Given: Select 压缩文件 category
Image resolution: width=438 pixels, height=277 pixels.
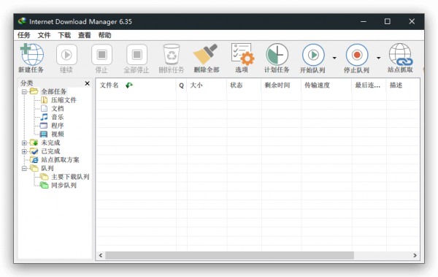Looking at the screenshot, I should pyautogui.click(x=64, y=100).
